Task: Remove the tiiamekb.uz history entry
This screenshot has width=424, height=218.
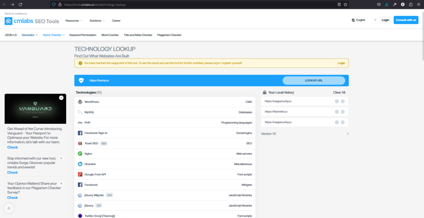Action: 342,111
